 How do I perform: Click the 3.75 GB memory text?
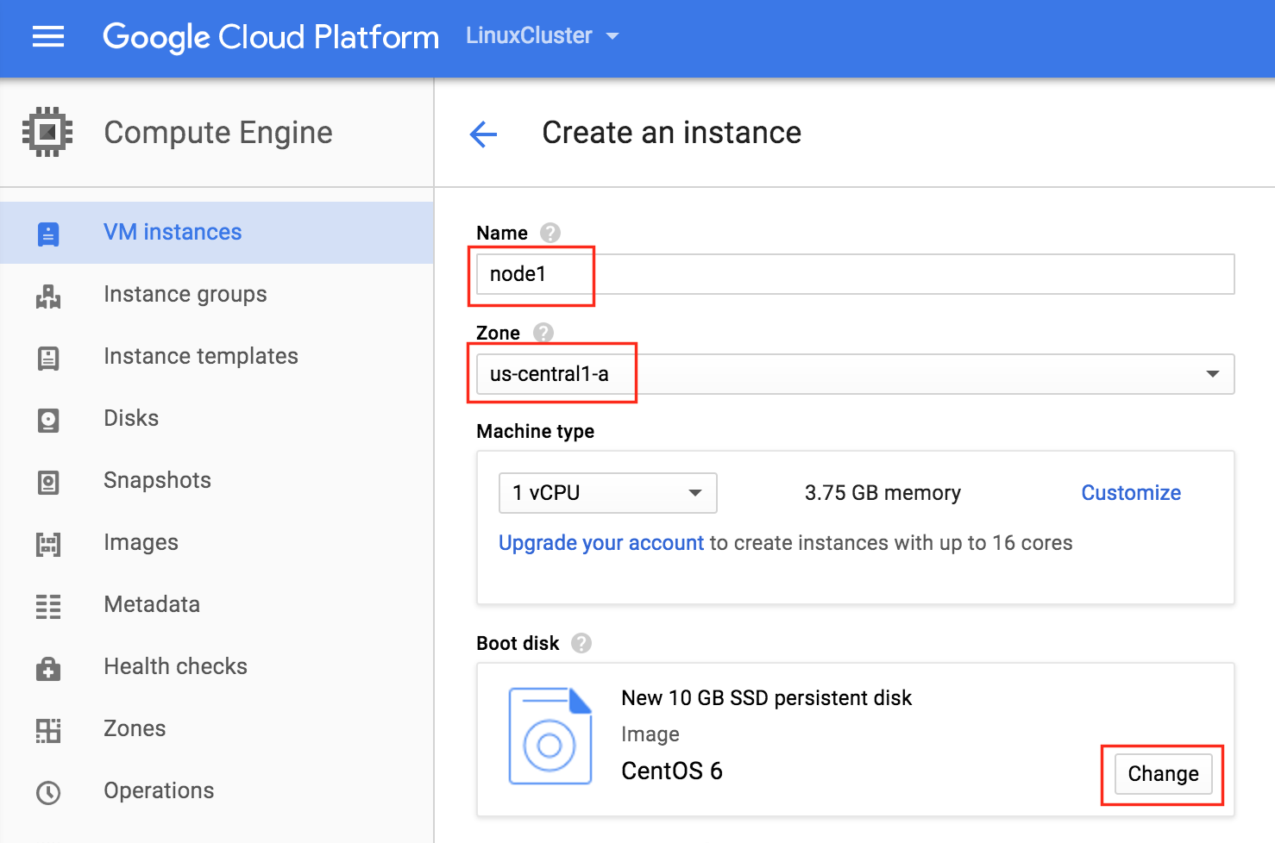[882, 493]
